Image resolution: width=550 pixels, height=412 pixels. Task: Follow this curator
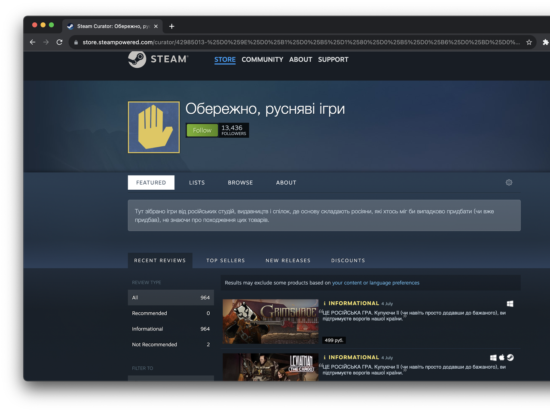[x=202, y=130]
